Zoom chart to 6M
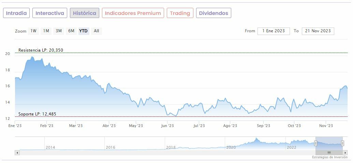 coord(71,31)
